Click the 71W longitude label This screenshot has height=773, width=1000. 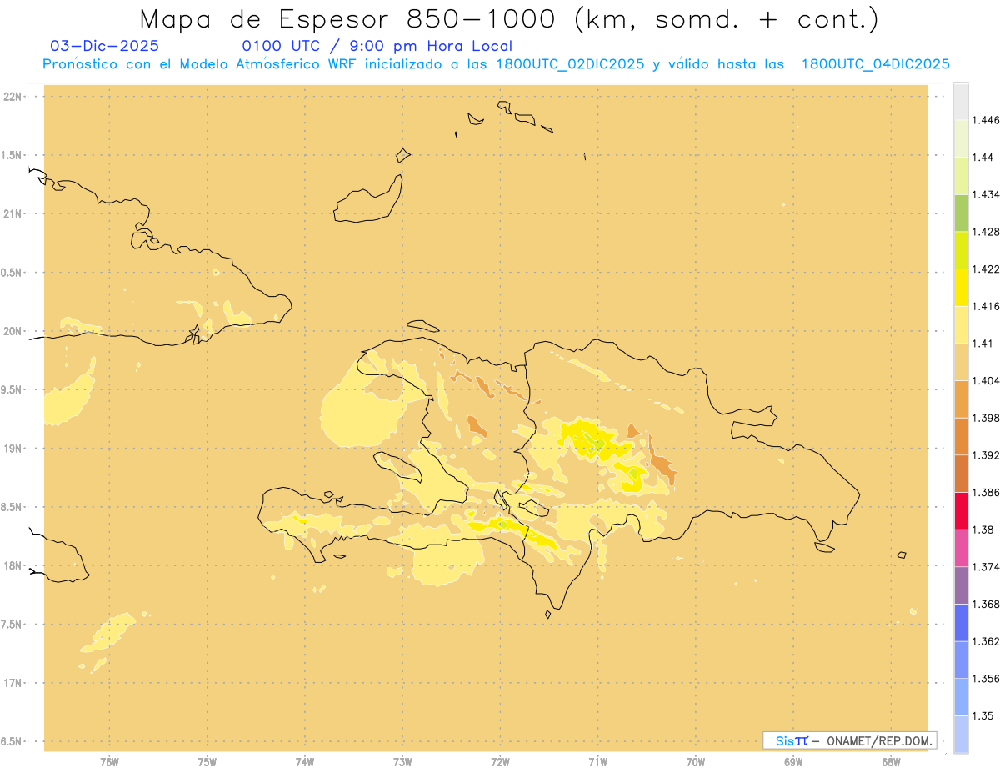coord(597,761)
